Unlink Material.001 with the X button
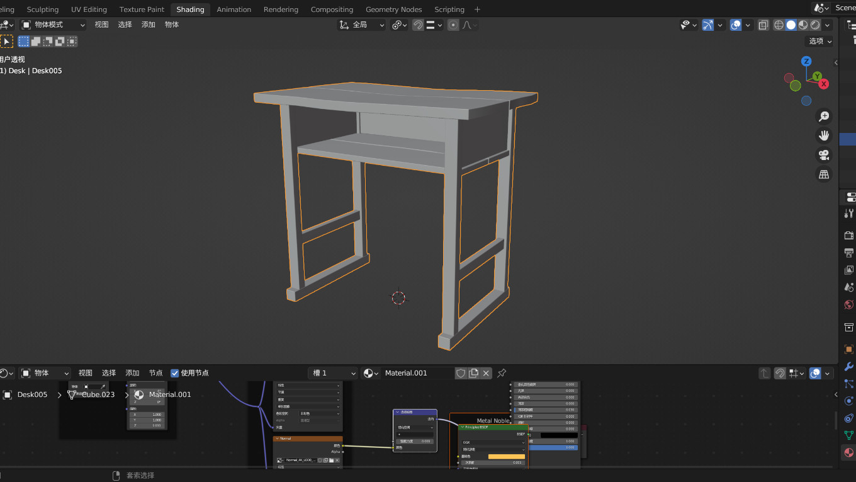The height and width of the screenshot is (482, 856). point(486,373)
